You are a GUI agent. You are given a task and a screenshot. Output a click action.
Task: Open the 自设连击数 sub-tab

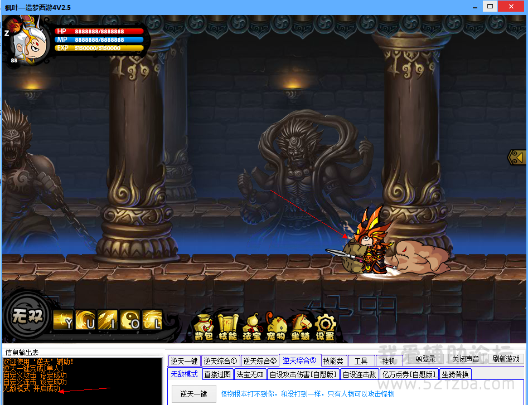point(359,374)
